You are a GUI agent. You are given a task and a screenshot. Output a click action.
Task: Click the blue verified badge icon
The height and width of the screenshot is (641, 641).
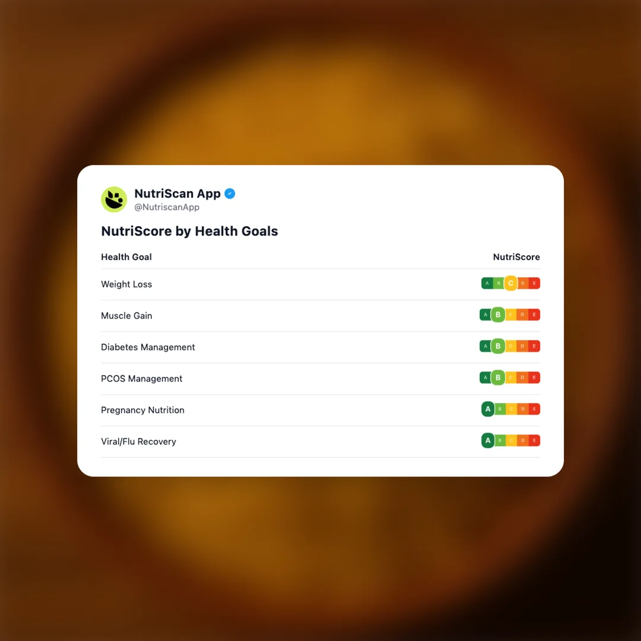tap(230, 193)
